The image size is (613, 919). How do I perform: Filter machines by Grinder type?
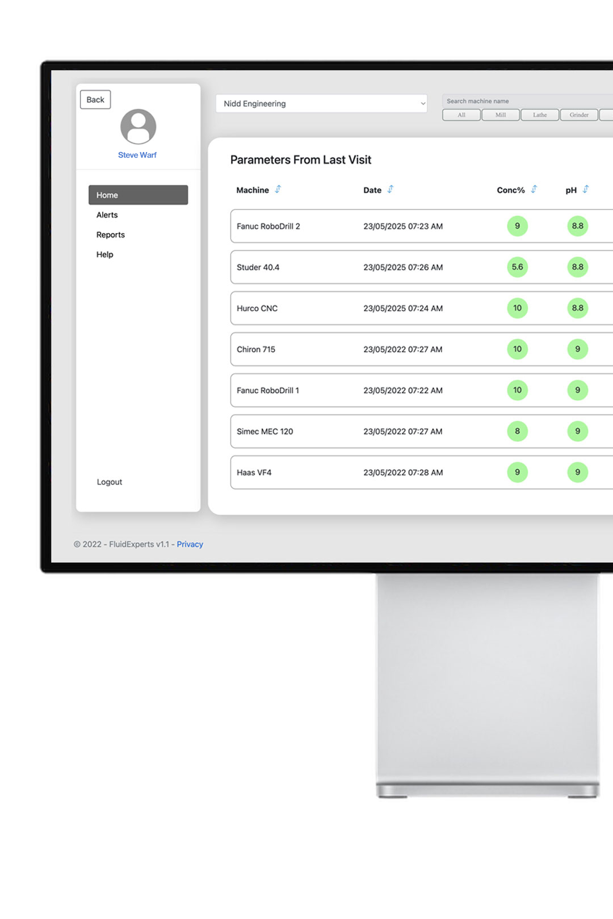click(x=579, y=115)
